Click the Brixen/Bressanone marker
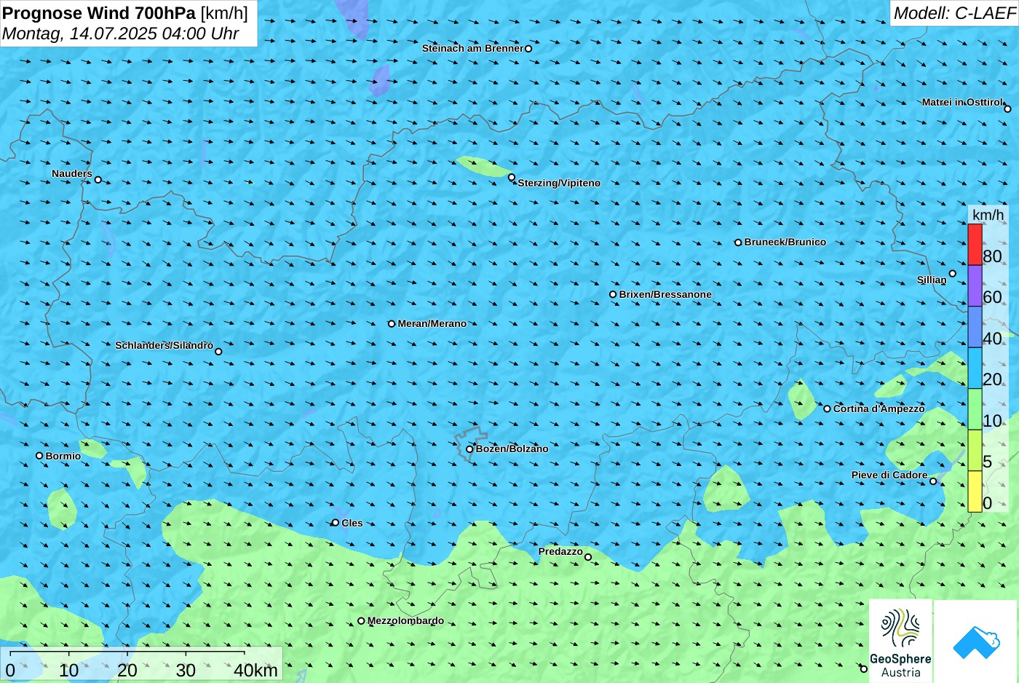 [x=613, y=295]
